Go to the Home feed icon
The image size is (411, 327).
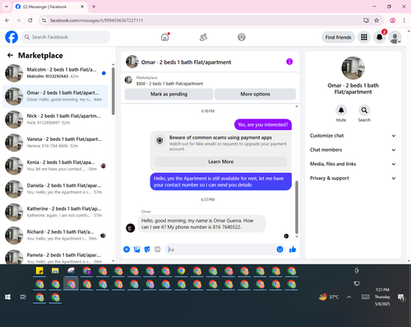click(x=165, y=37)
